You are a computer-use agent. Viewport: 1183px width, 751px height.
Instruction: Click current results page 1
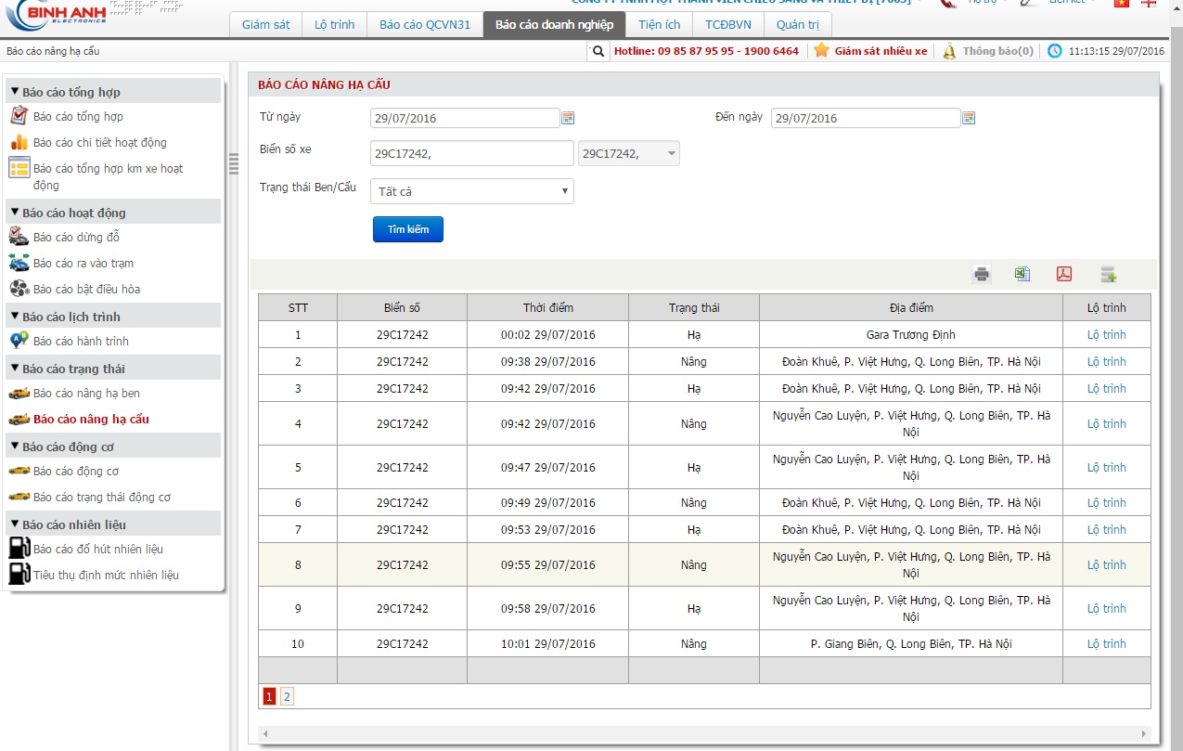(x=269, y=697)
